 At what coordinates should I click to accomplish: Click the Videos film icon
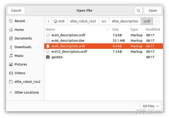[x=11, y=73]
